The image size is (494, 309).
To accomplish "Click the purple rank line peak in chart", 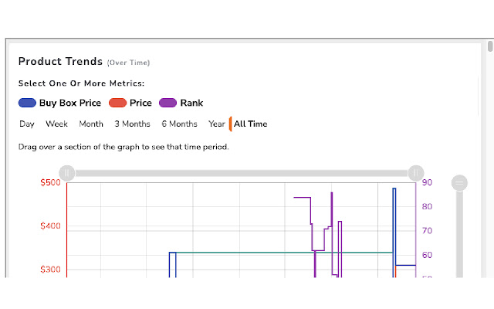I will point(332,193).
